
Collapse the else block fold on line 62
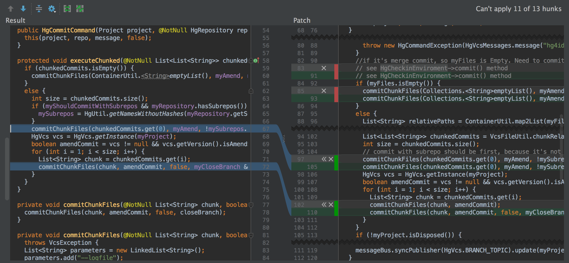click(x=251, y=91)
